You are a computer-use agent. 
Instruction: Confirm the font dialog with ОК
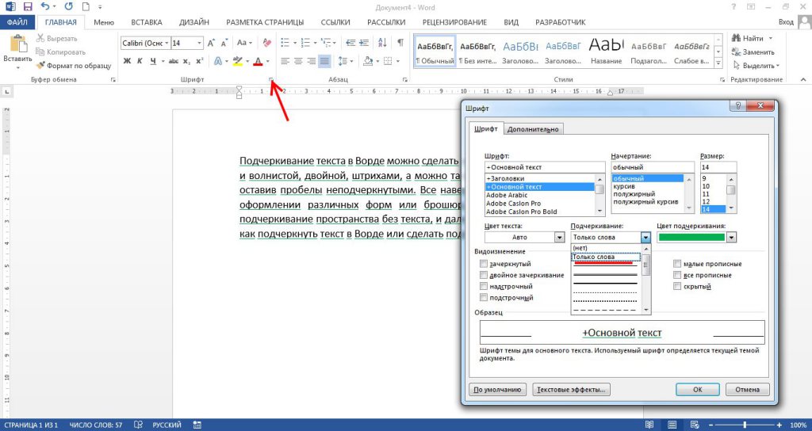698,390
